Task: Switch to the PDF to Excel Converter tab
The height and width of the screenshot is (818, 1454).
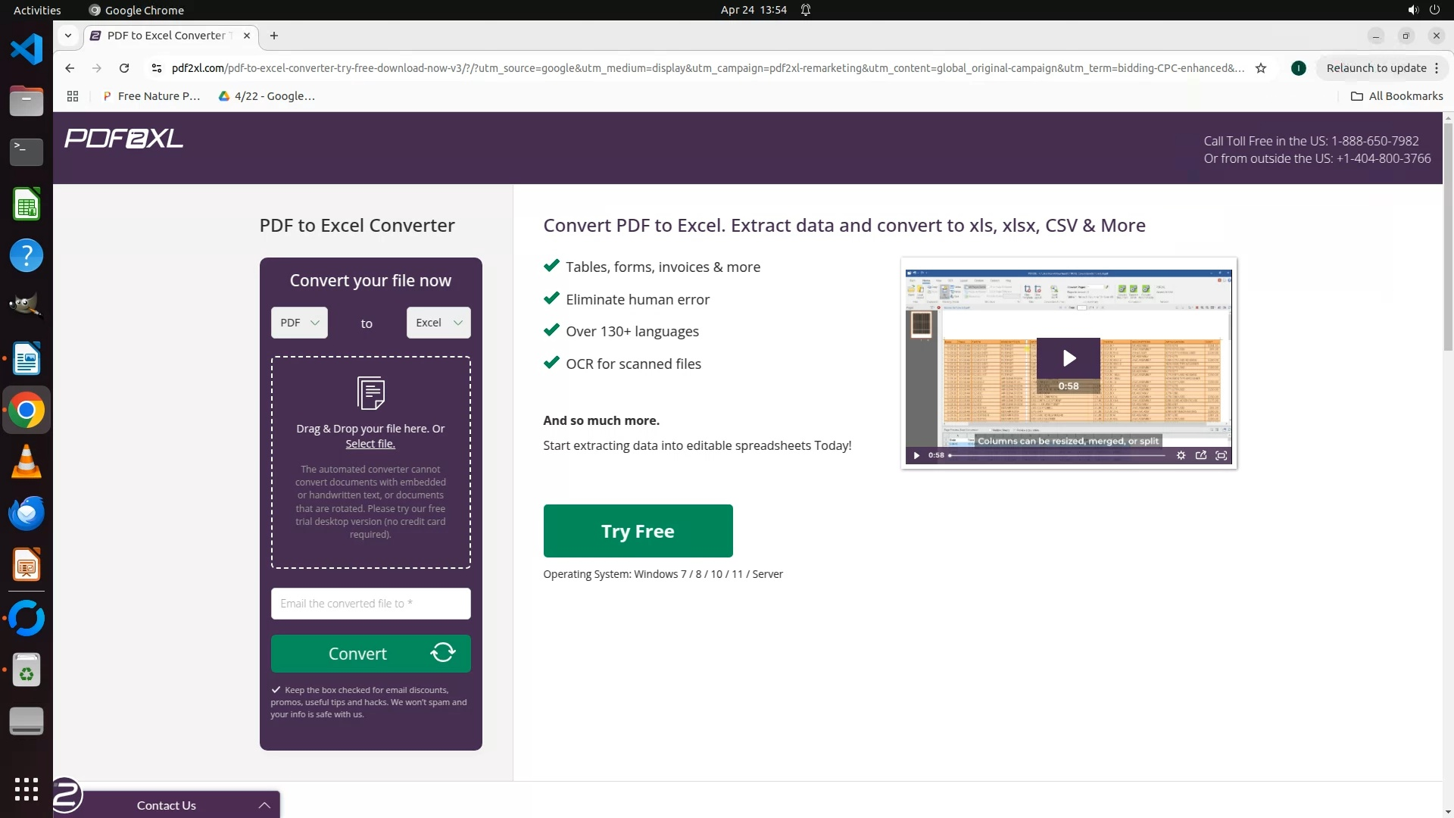Action: coord(167,36)
